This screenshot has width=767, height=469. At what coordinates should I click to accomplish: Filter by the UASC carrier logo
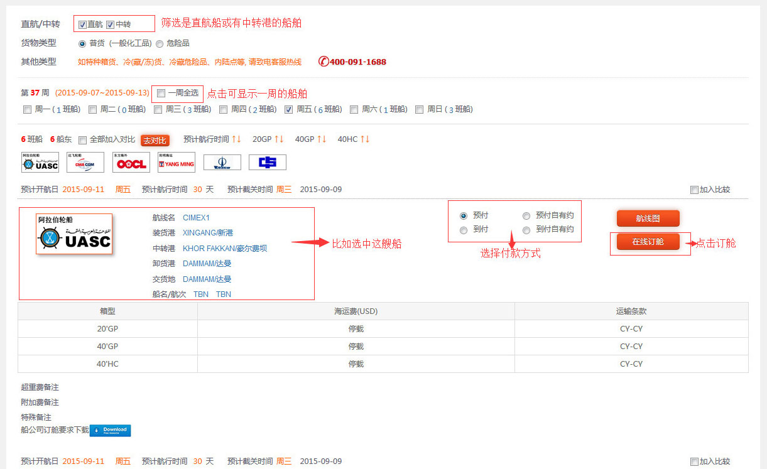[x=40, y=162]
